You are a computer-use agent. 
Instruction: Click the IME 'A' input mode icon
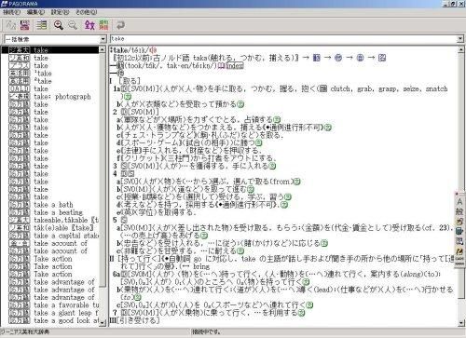pyautogui.click(x=459, y=202)
